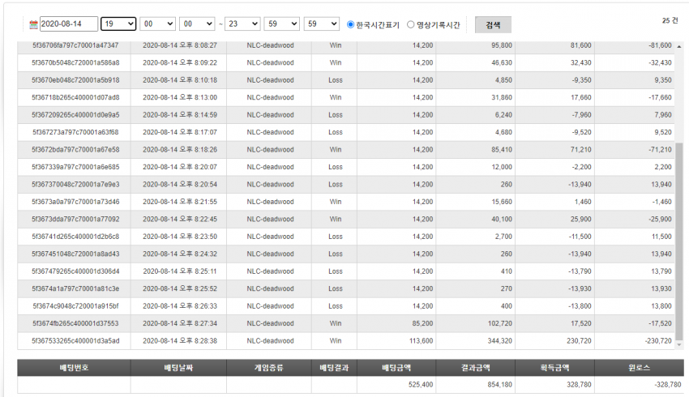The width and height of the screenshot is (689, 397).
Task: Open the end seconds dropdown before radio options
Action: coord(322,23)
